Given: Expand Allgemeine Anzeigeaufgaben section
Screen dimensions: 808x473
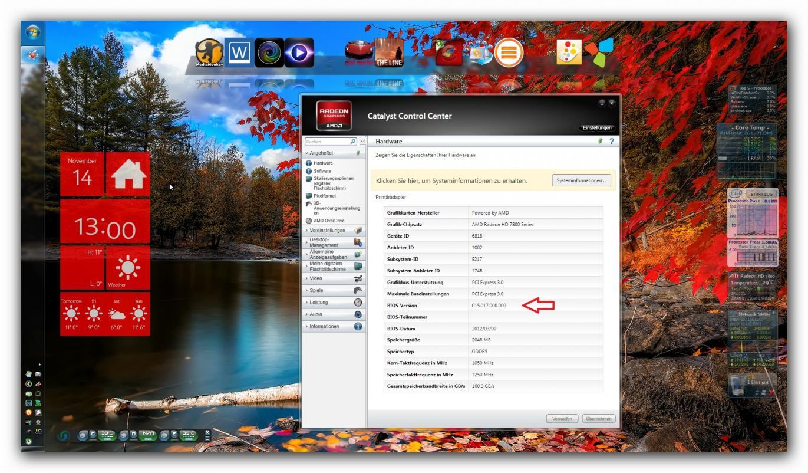Looking at the screenshot, I should pos(334,254).
